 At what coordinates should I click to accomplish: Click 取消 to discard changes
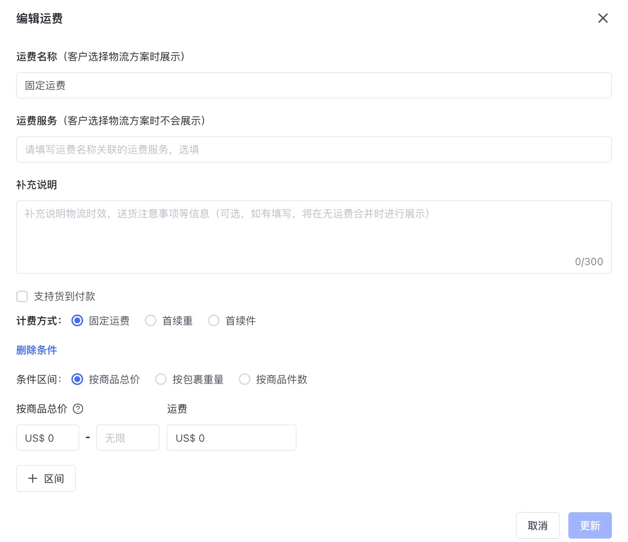coord(538,525)
